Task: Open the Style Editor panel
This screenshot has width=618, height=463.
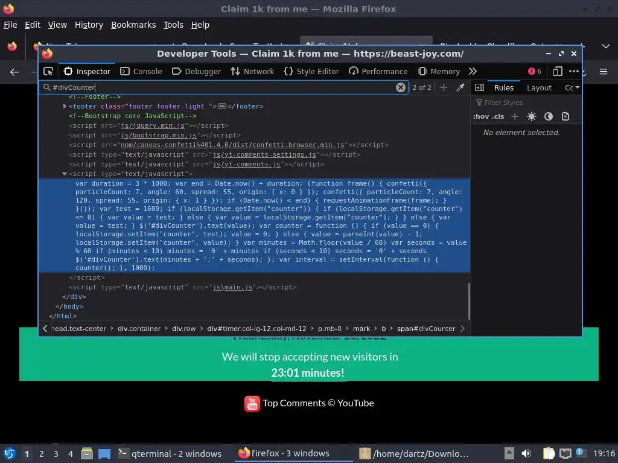Action: pos(311,71)
